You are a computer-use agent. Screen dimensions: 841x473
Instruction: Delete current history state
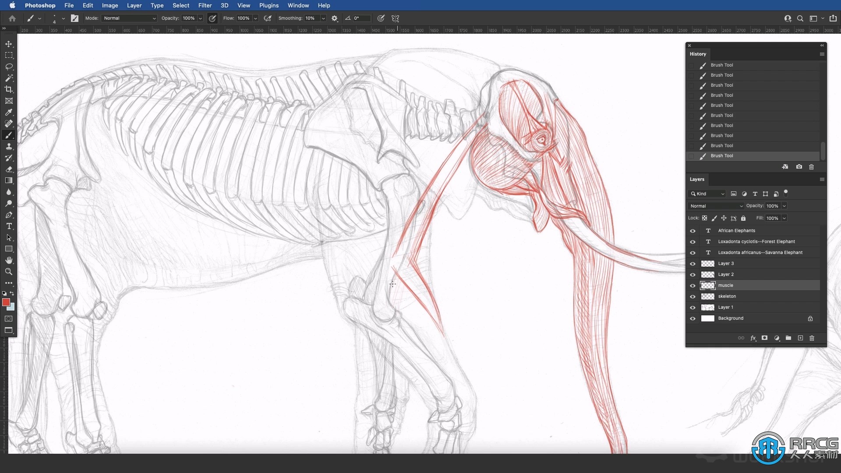811,167
